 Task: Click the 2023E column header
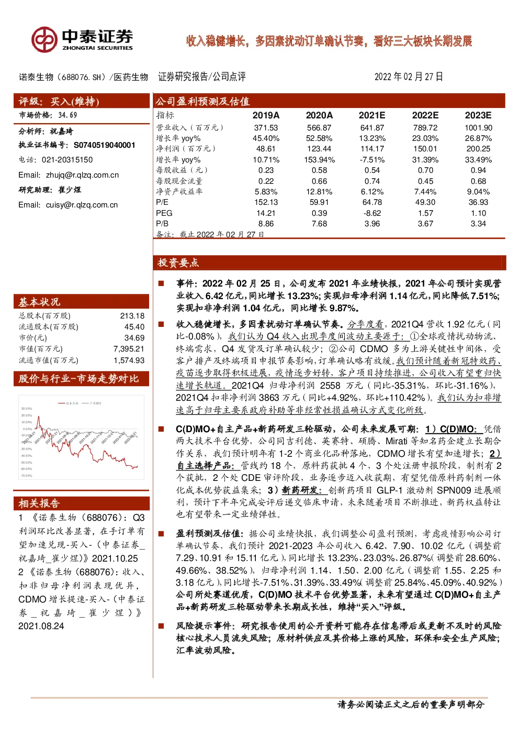[478, 115]
